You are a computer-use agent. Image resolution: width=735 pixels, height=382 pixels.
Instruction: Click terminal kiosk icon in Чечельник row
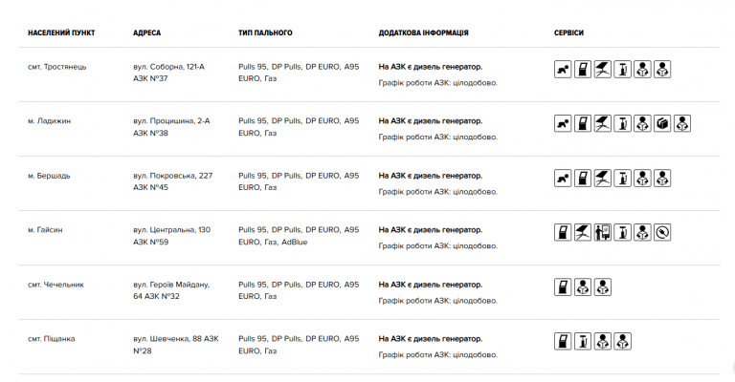pyautogui.click(x=563, y=287)
